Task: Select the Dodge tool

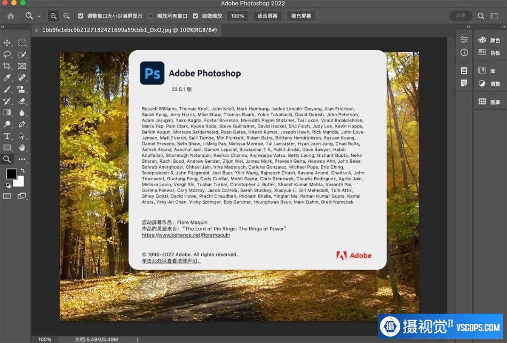Action: [7, 124]
